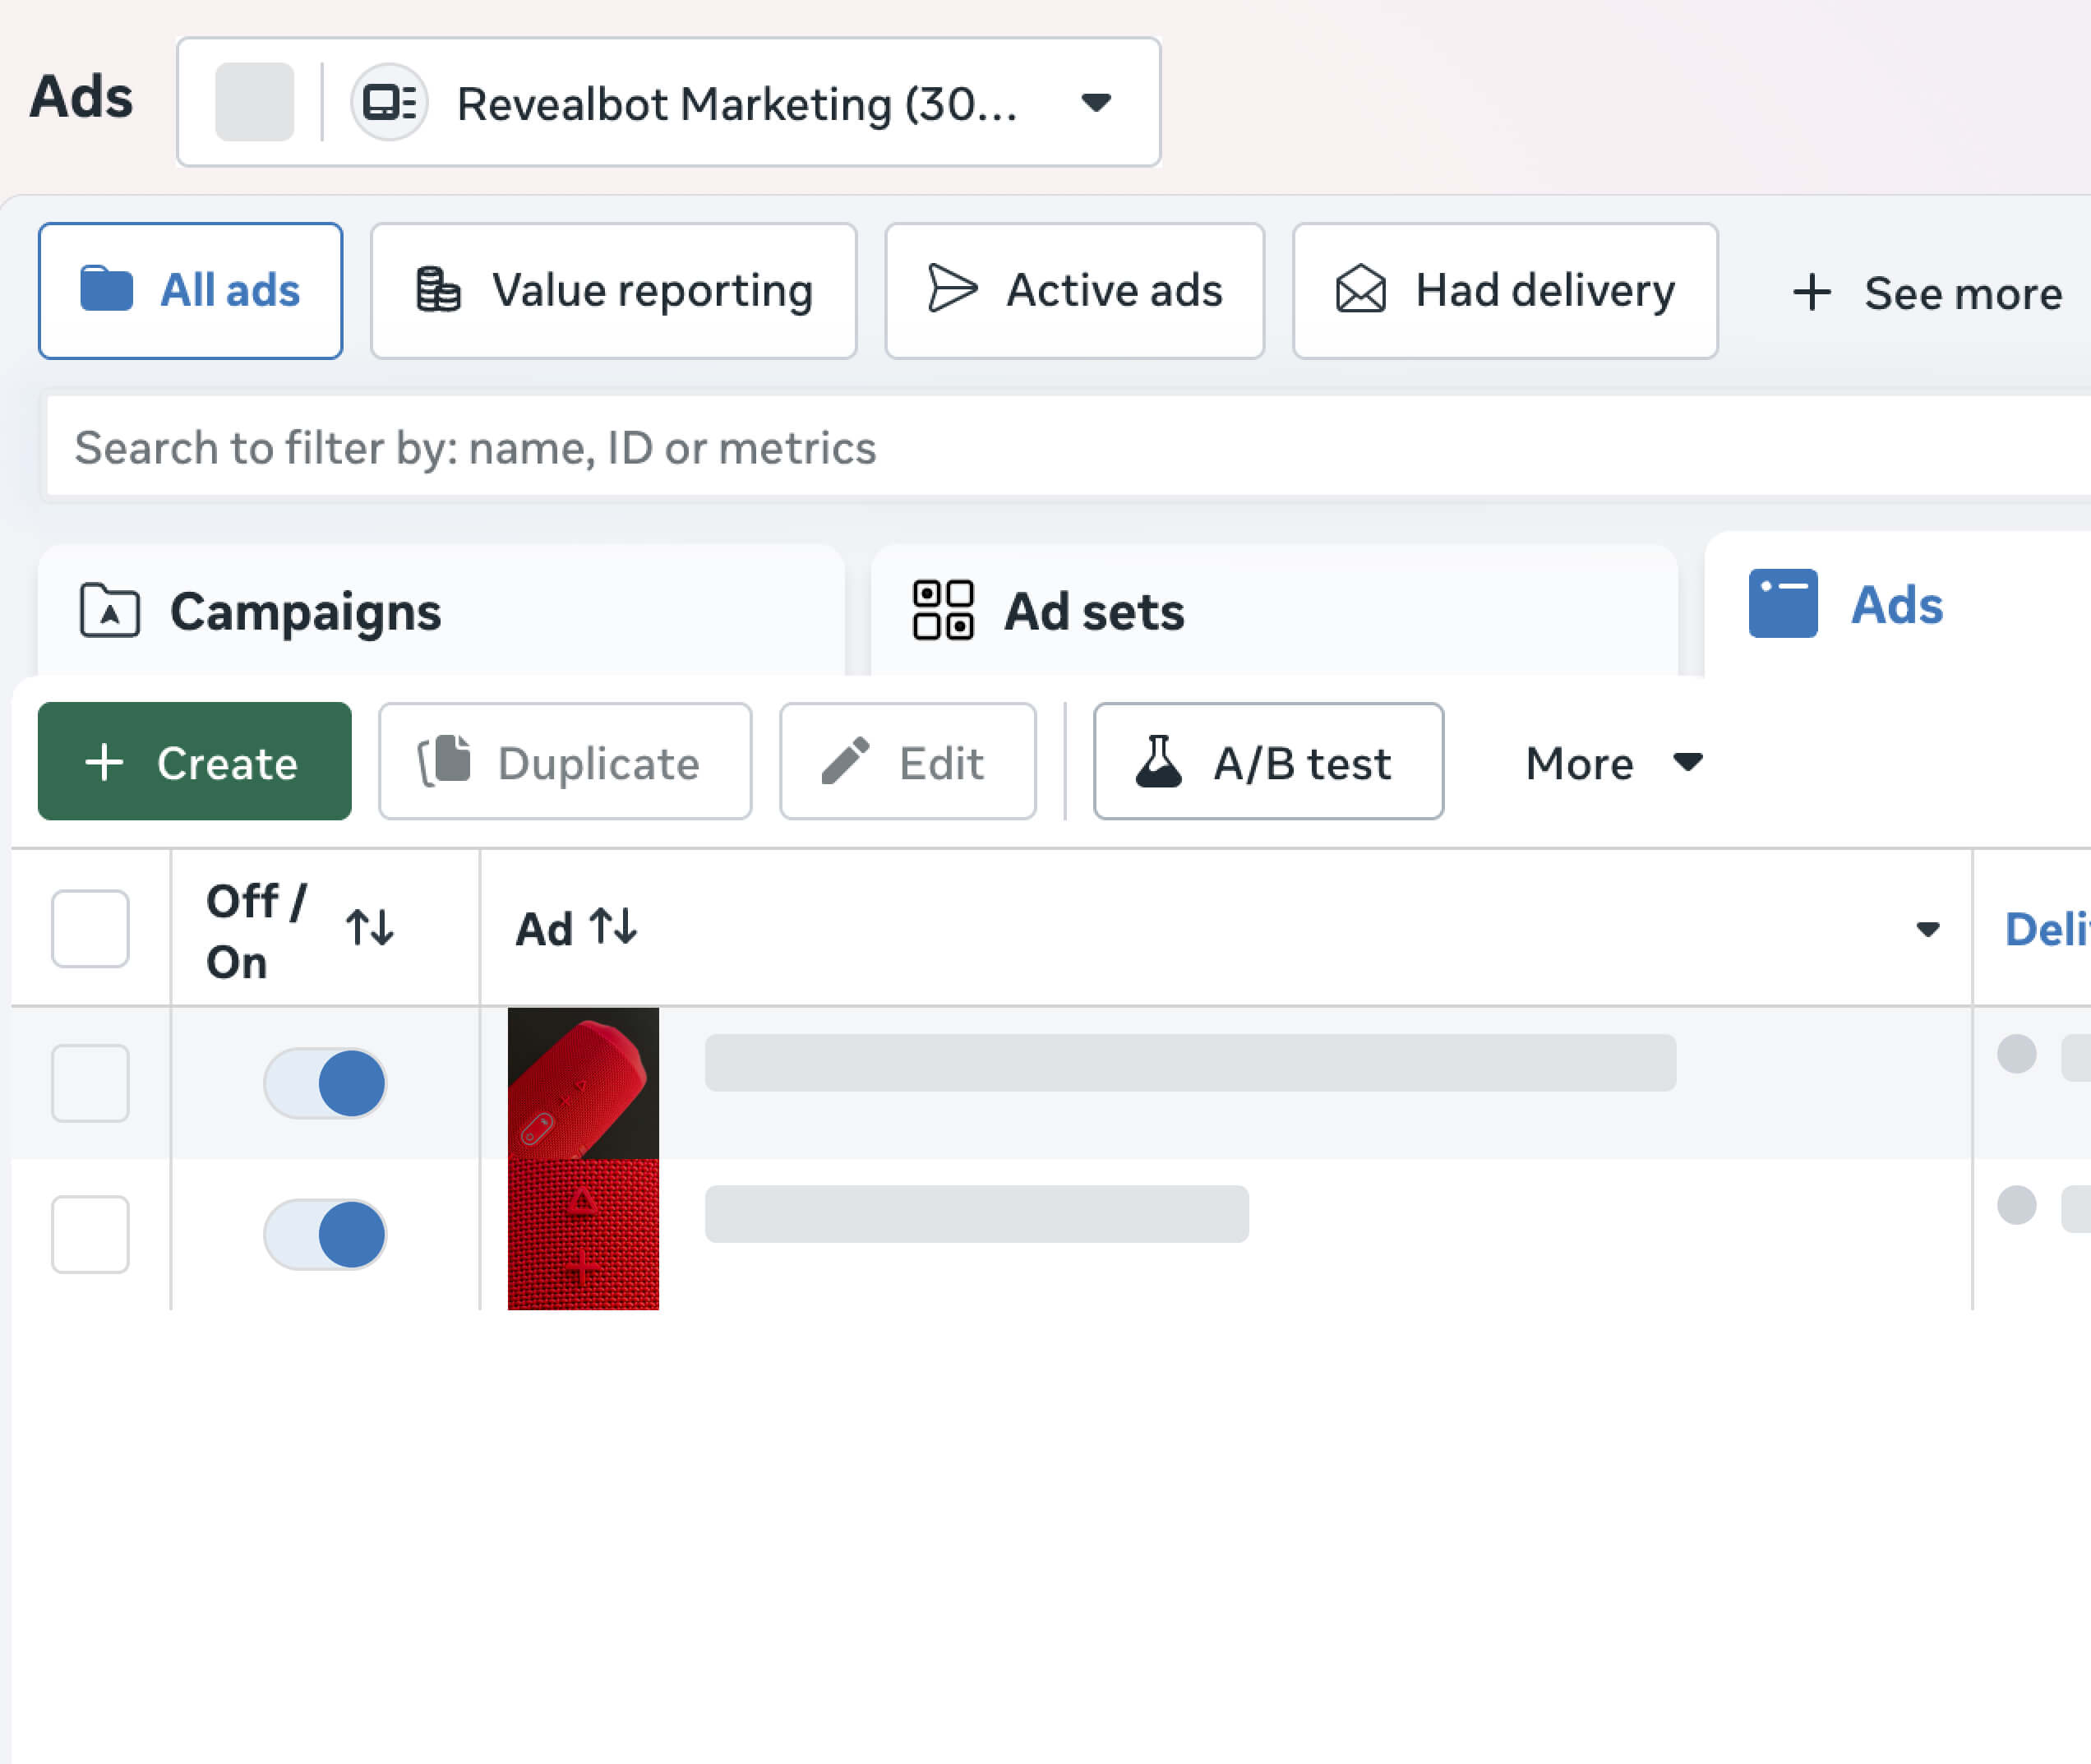This screenshot has height=1764, width=2091.
Task: Switch to the Campaigns tab
Action: pos(305,611)
